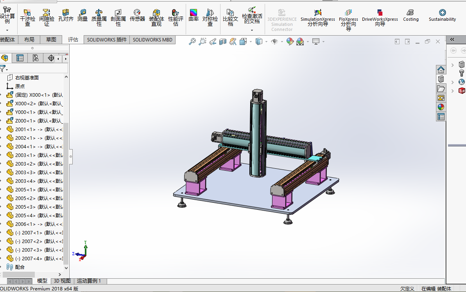The image size is (466, 292).
Task: Switch to the SOLIDWORKS MBD ribbon tab
Action: [152, 40]
